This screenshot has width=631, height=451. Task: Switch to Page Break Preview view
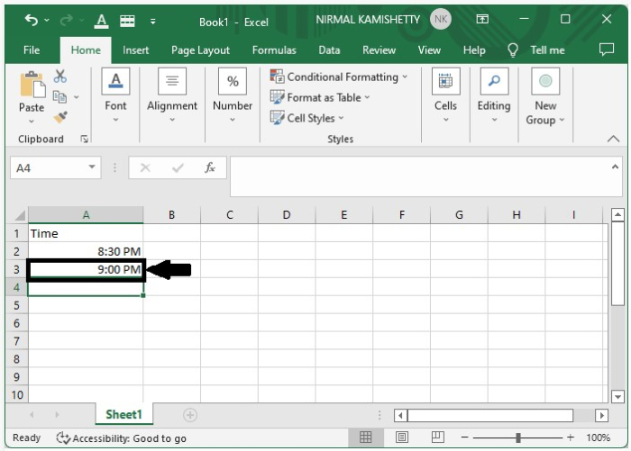pyautogui.click(x=436, y=437)
